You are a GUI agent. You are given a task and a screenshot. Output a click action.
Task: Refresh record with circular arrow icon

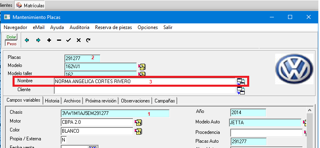[88, 40]
